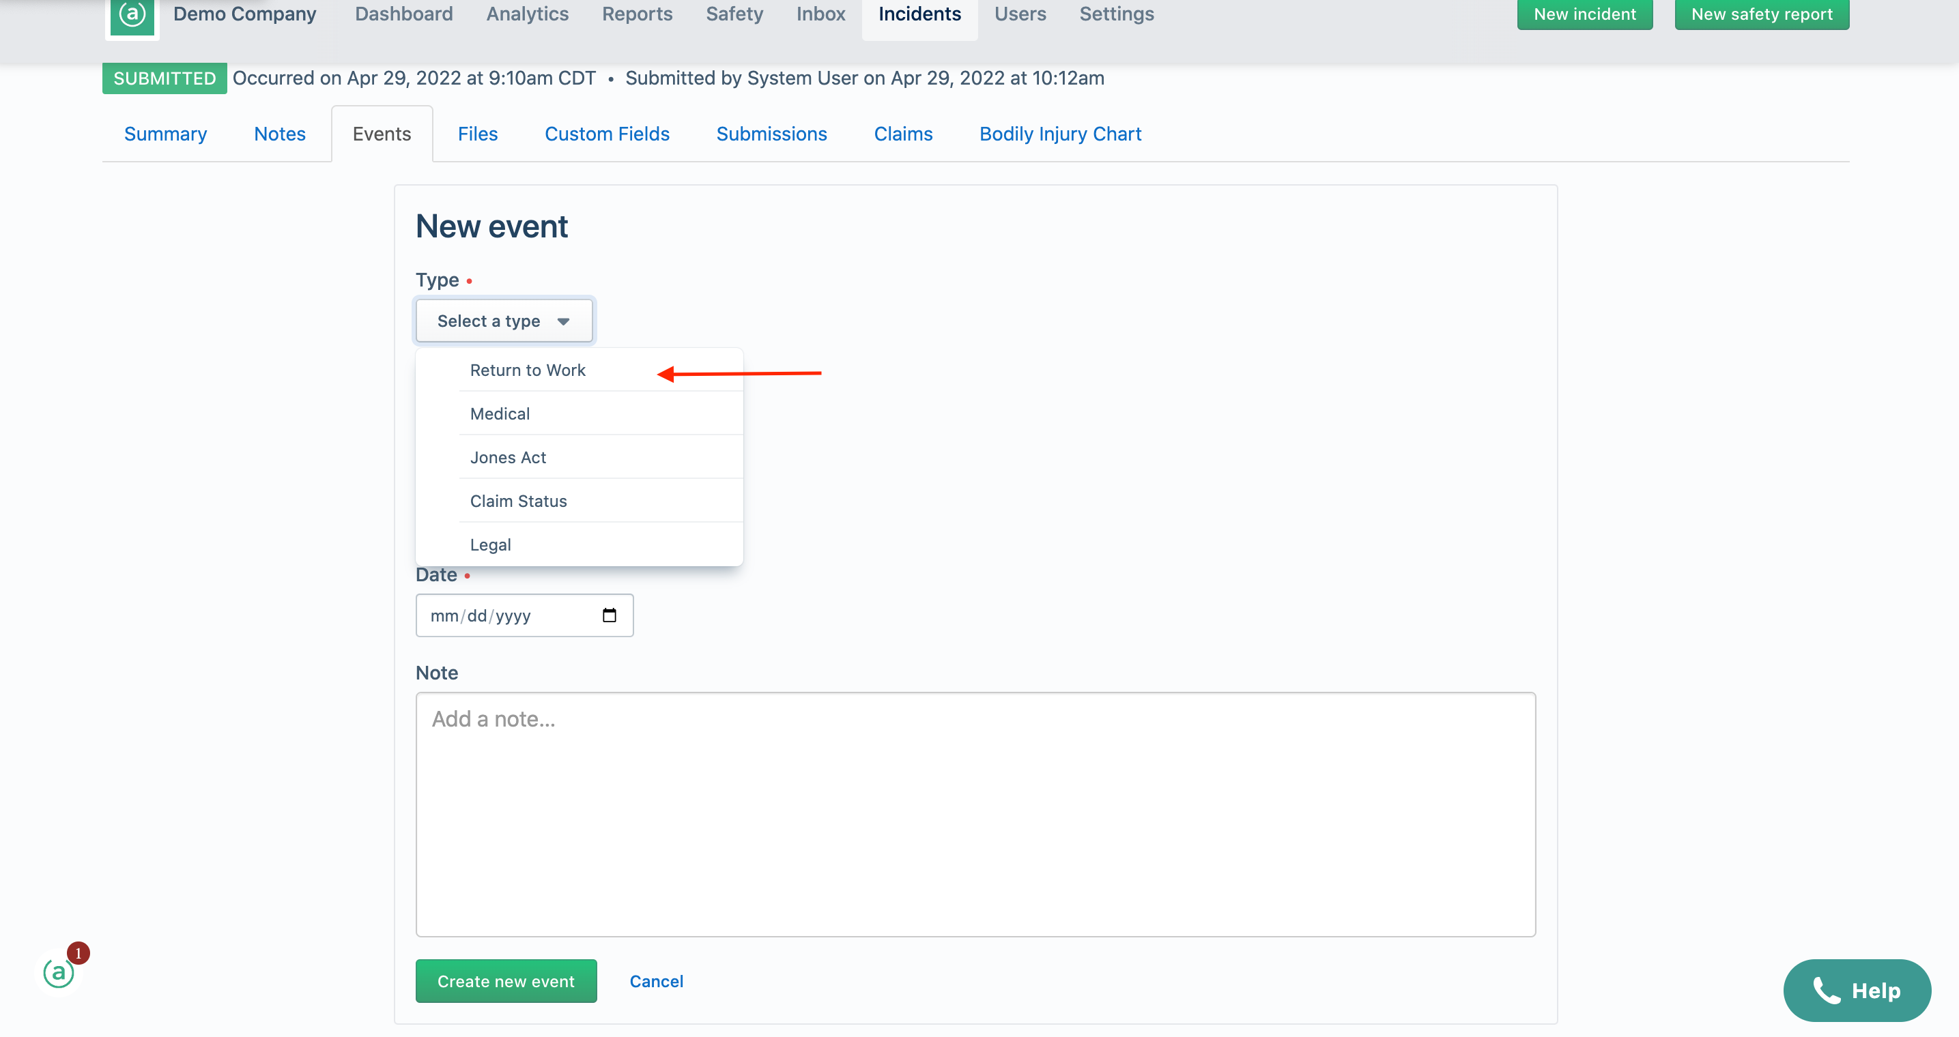Open Users in top navigation

pos(1020,14)
